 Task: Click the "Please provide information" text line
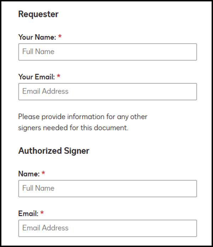click(x=83, y=116)
